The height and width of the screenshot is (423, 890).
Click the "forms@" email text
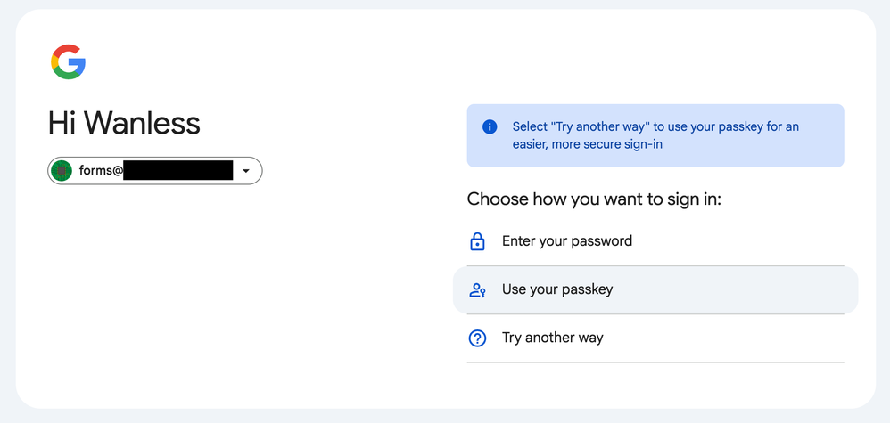100,171
